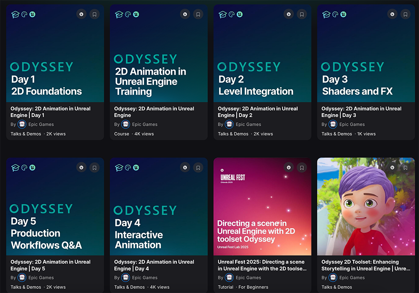The width and height of the screenshot is (419, 293).
Task: Click the bookmark icon on purple-haired character card
Action: (x=405, y=168)
